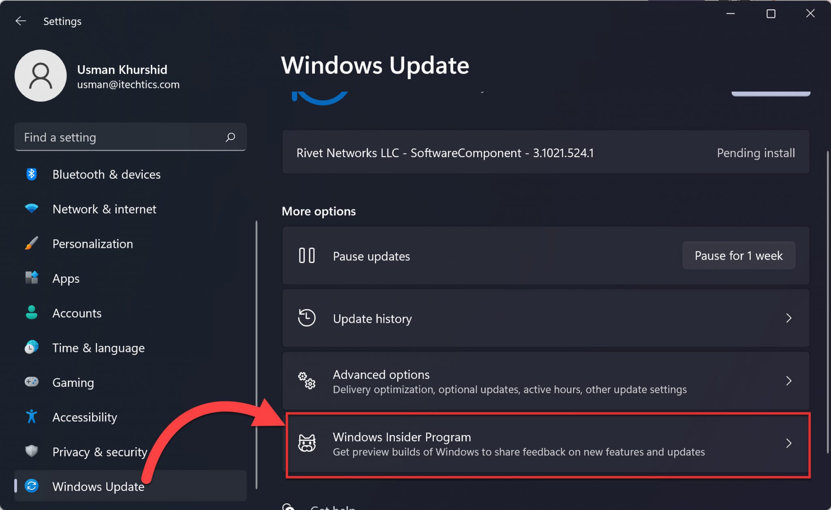This screenshot has width=831, height=510.
Task: Select the Bluetooth & devices icon
Action: point(32,174)
